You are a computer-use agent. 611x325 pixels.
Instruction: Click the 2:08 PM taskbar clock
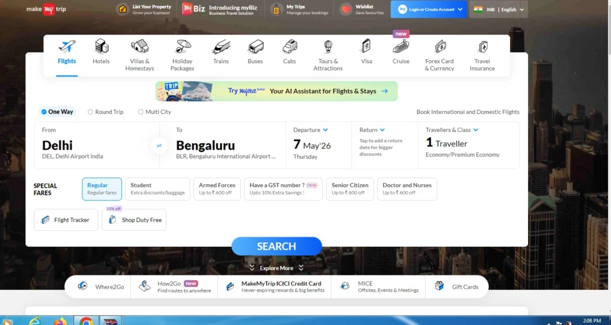point(591,321)
